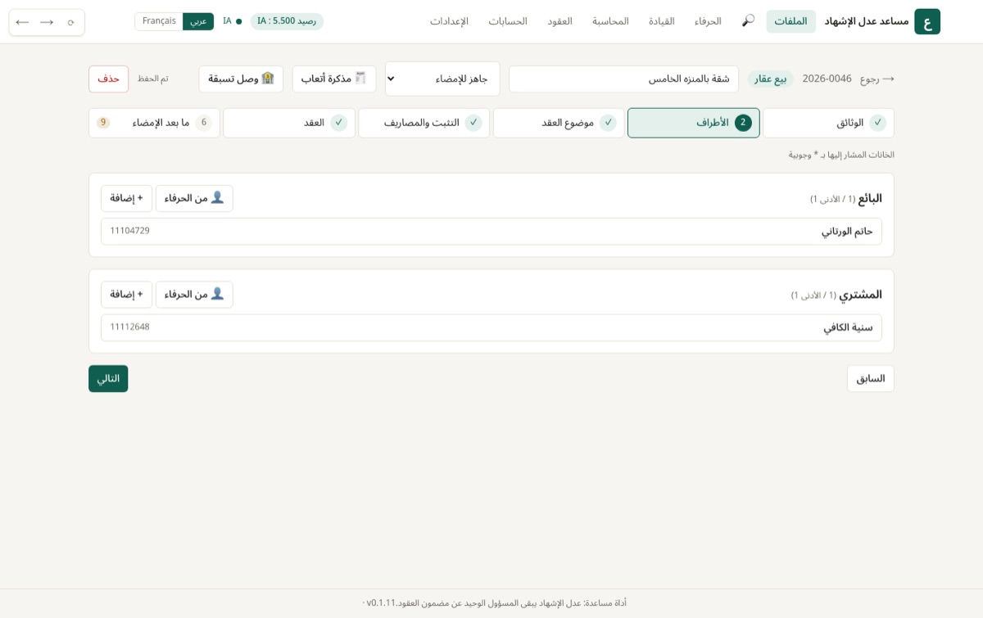Click seller ID 11104729
Screen dimensions: 983x618
click(129, 231)
